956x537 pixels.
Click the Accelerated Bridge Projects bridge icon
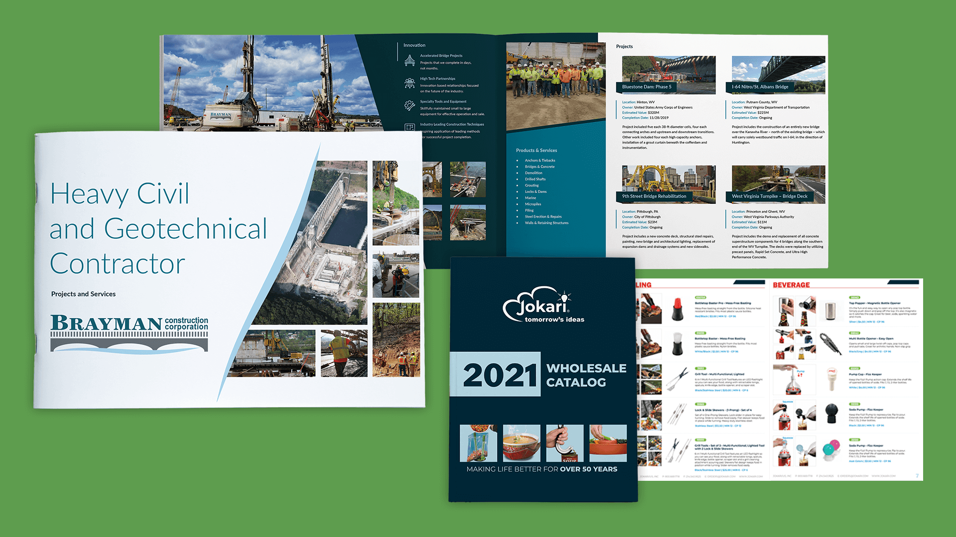pyautogui.click(x=409, y=61)
